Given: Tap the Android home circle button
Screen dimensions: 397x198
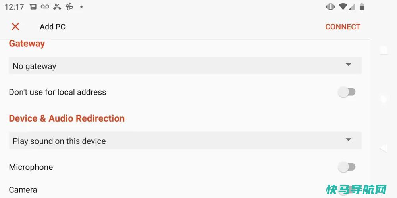Looking at the screenshot, I should [x=384, y=99].
